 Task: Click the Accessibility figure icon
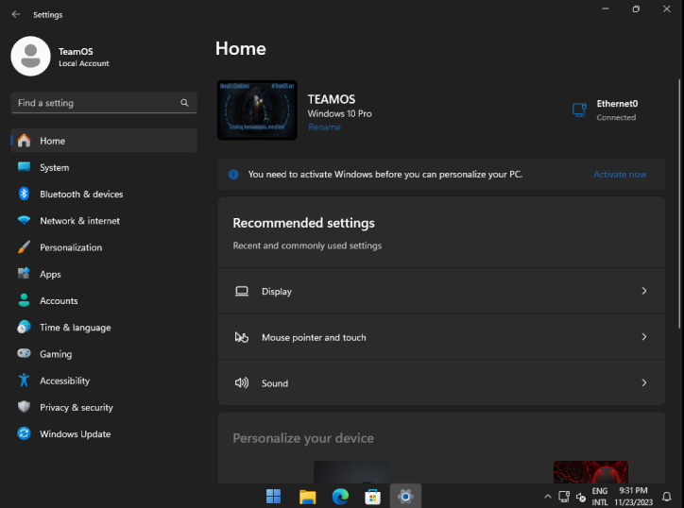pyautogui.click(x=24, y=380)
